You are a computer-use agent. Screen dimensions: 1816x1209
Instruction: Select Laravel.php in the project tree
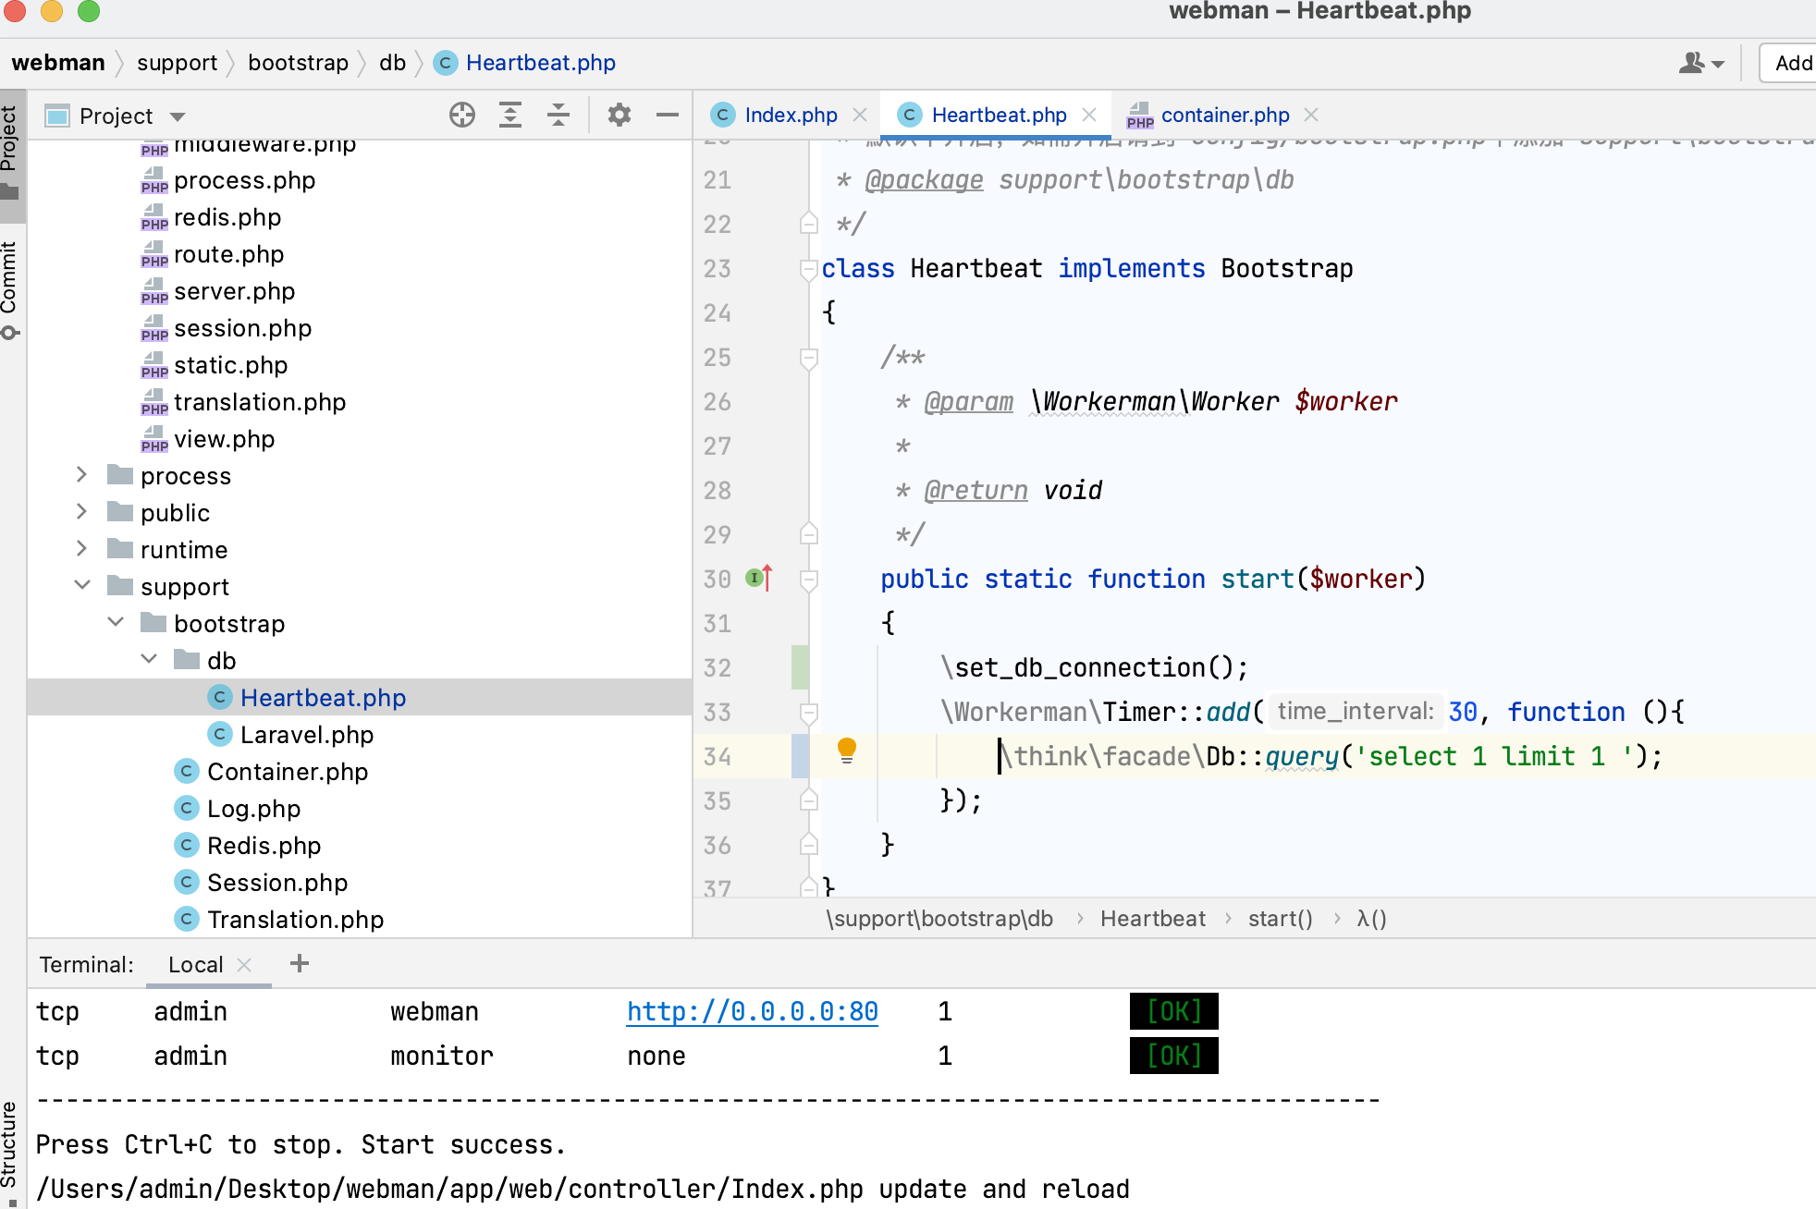pos(307,735)
